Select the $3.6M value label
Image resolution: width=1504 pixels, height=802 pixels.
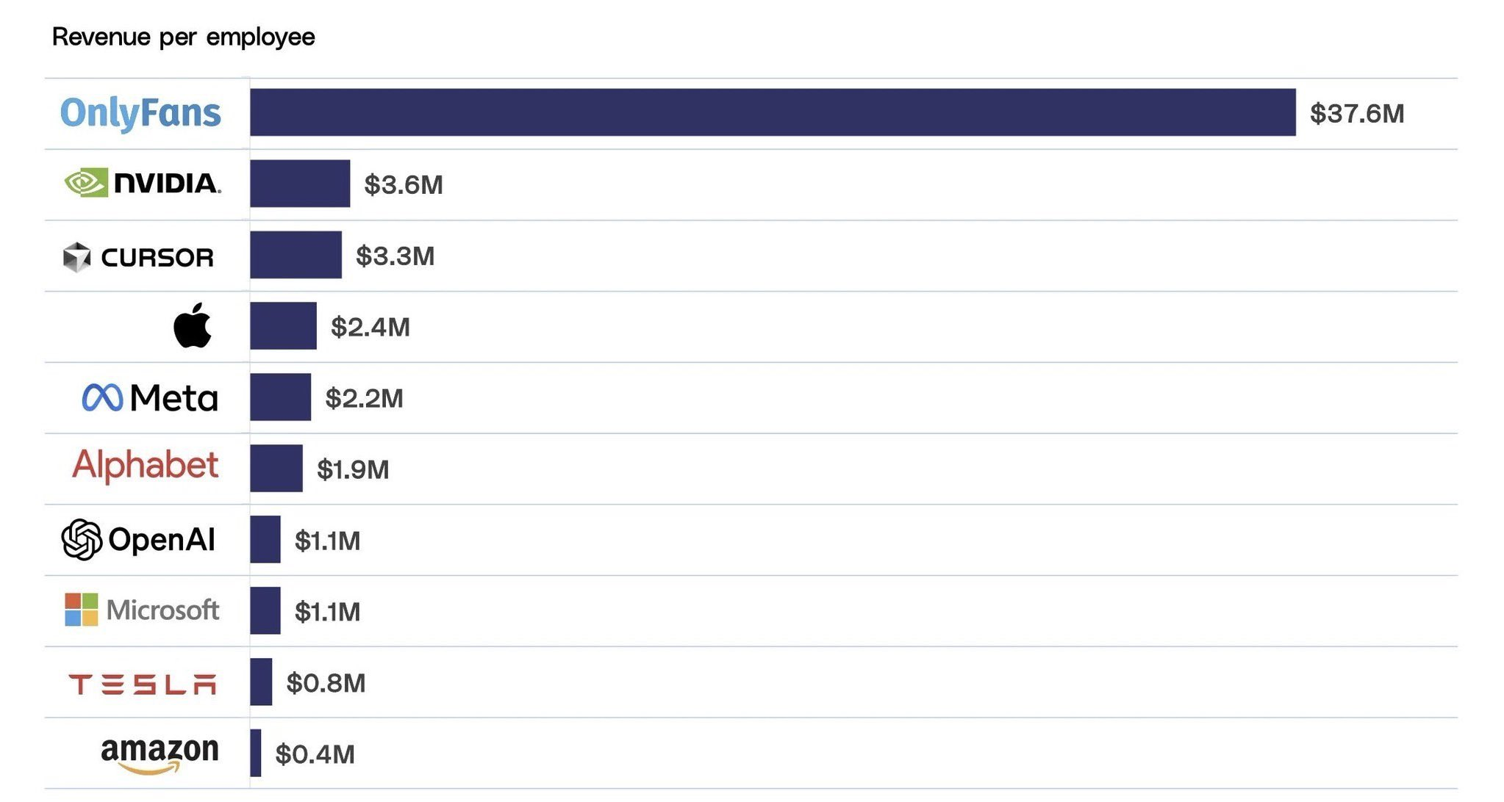coord(404,184)
